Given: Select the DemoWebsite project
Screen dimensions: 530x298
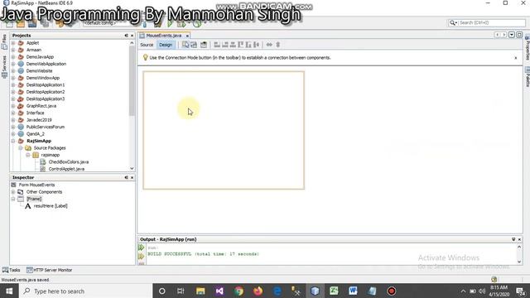Looking at the screenshot, I should 39,71.
